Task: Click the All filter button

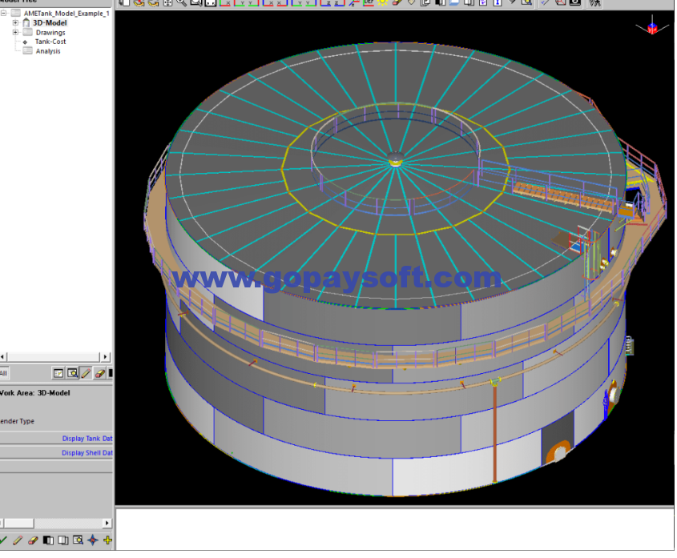Action: pyautogui.click(x=3, y=373)
